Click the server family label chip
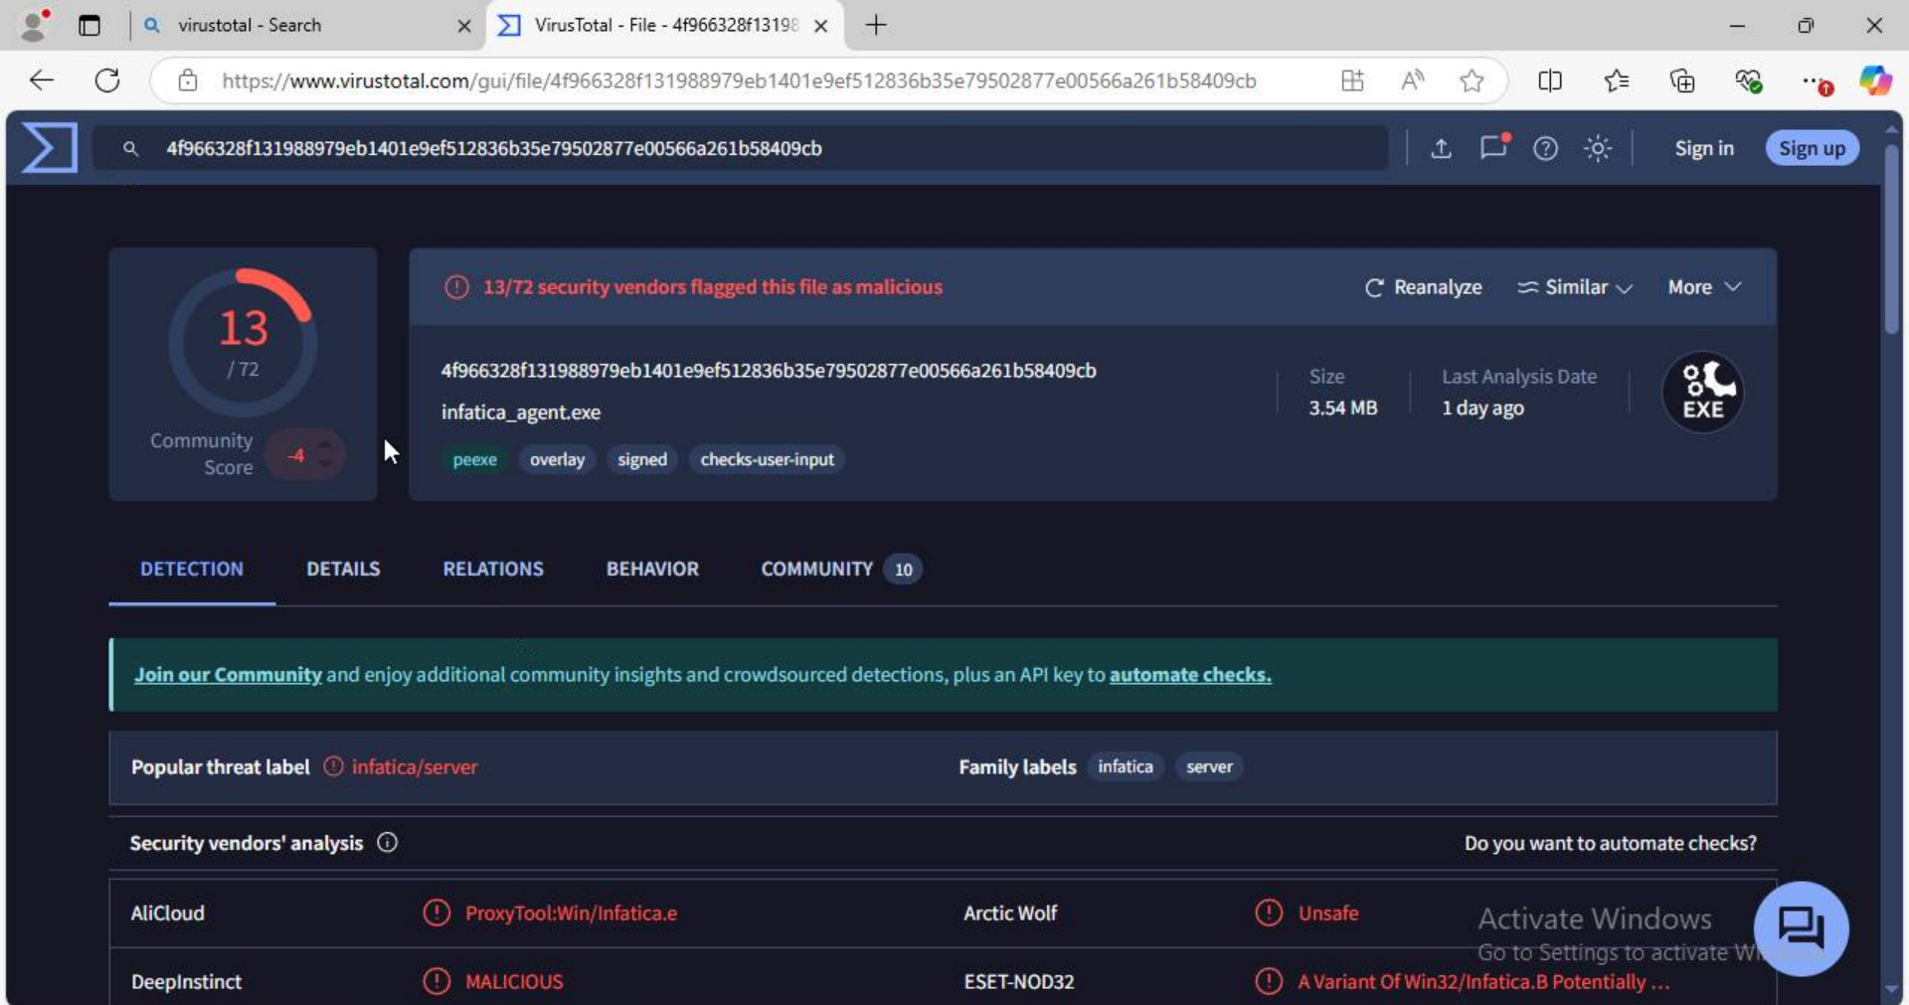1909x1005 pixels. click(x=1209, y=766)
